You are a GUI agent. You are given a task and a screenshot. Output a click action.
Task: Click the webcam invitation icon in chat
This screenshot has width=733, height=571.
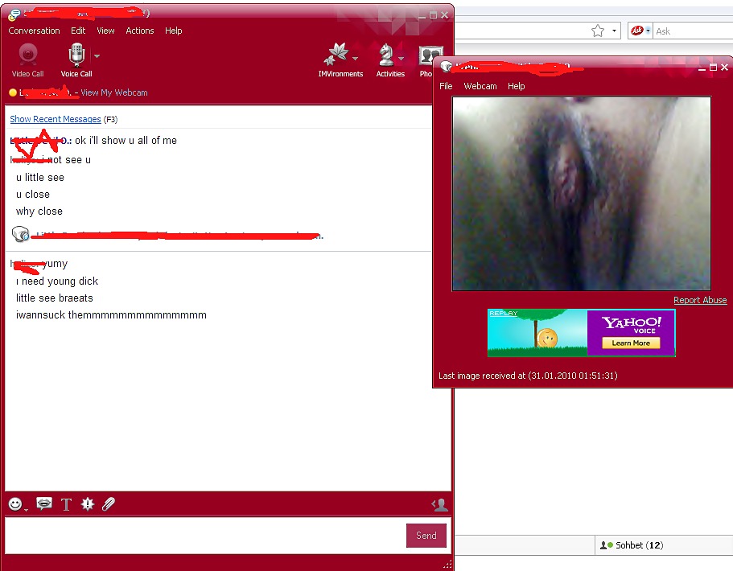[21, 234]
